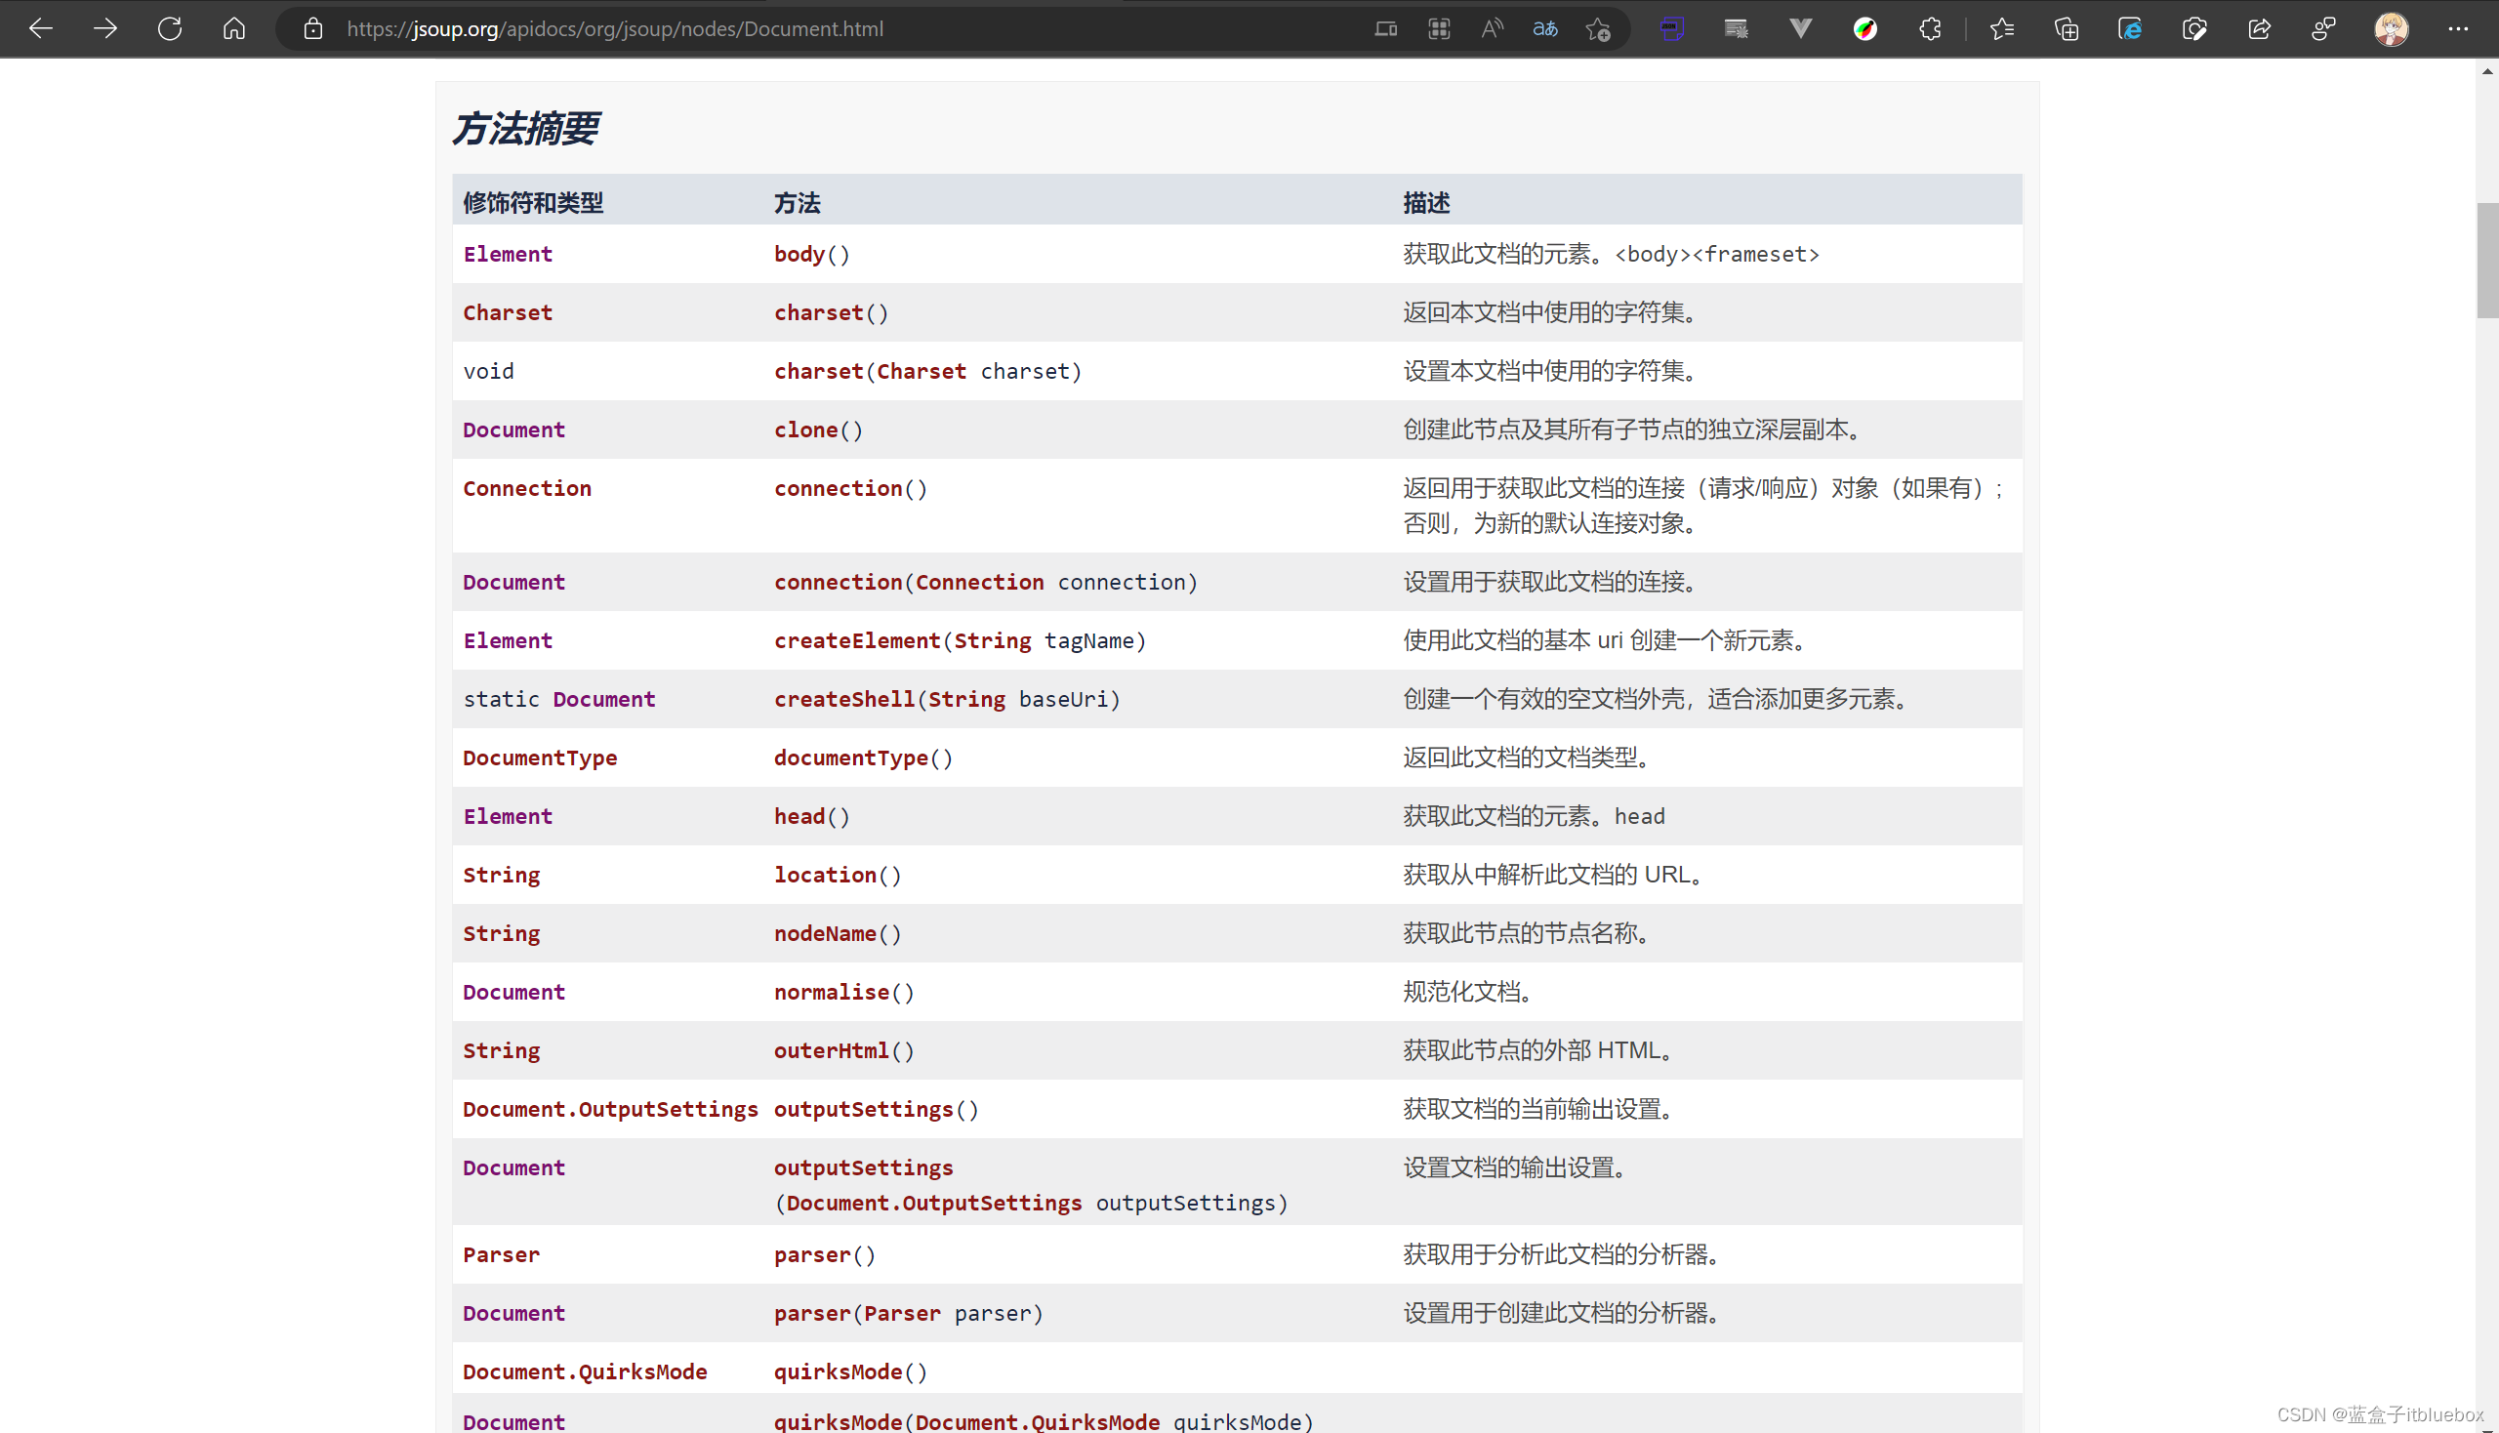Add this page to favorites
The image size is (2499, 1433).
point(1598,29)
